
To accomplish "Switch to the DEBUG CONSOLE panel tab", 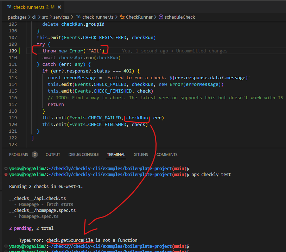I will pos(83,155).
